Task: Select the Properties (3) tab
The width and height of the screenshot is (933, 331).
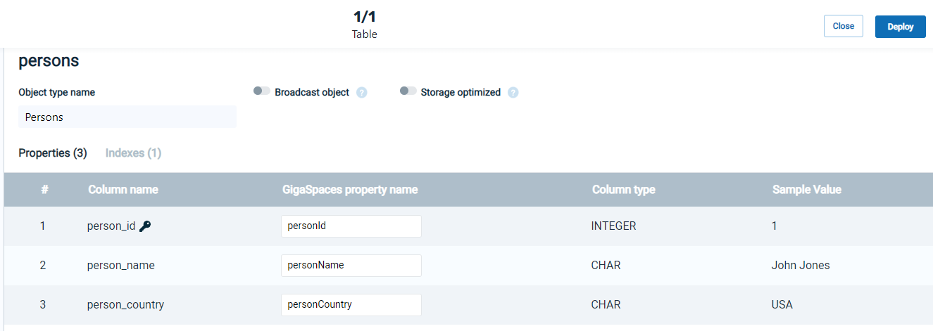Action: click(x=53, y=153)
